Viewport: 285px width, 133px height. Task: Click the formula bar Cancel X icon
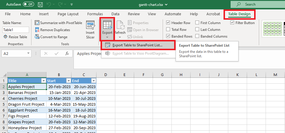[x=46, y=53]
